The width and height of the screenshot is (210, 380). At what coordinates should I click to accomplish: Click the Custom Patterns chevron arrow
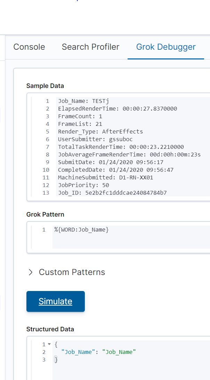[31, 273]
